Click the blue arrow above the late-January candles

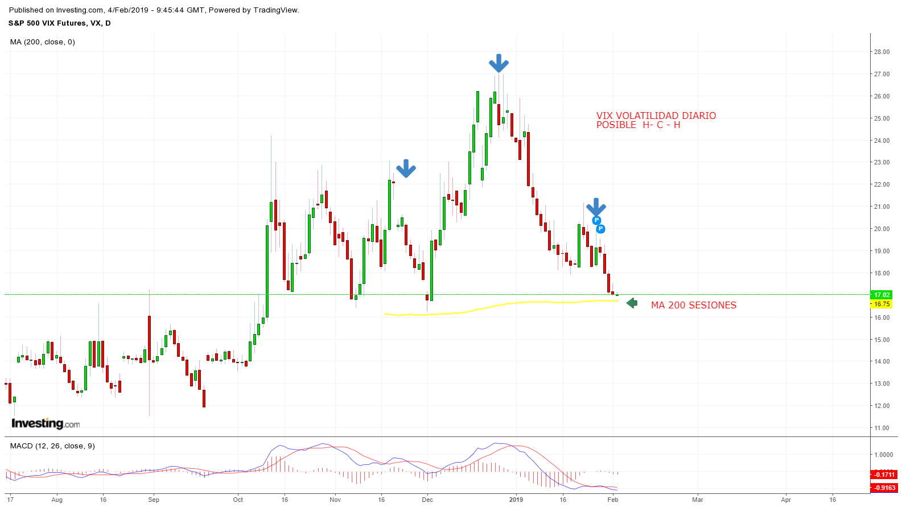coord(596,207)
